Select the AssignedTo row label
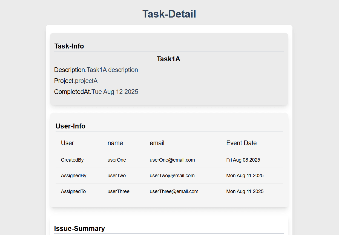Screen dimensions: 339x235 click(73, 191)
